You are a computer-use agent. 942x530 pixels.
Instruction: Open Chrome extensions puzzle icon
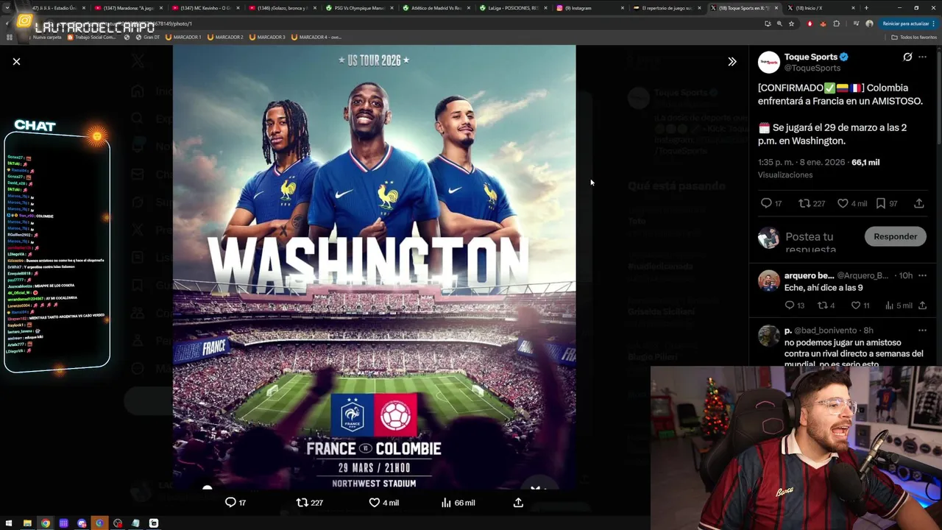tap(836, 24)
